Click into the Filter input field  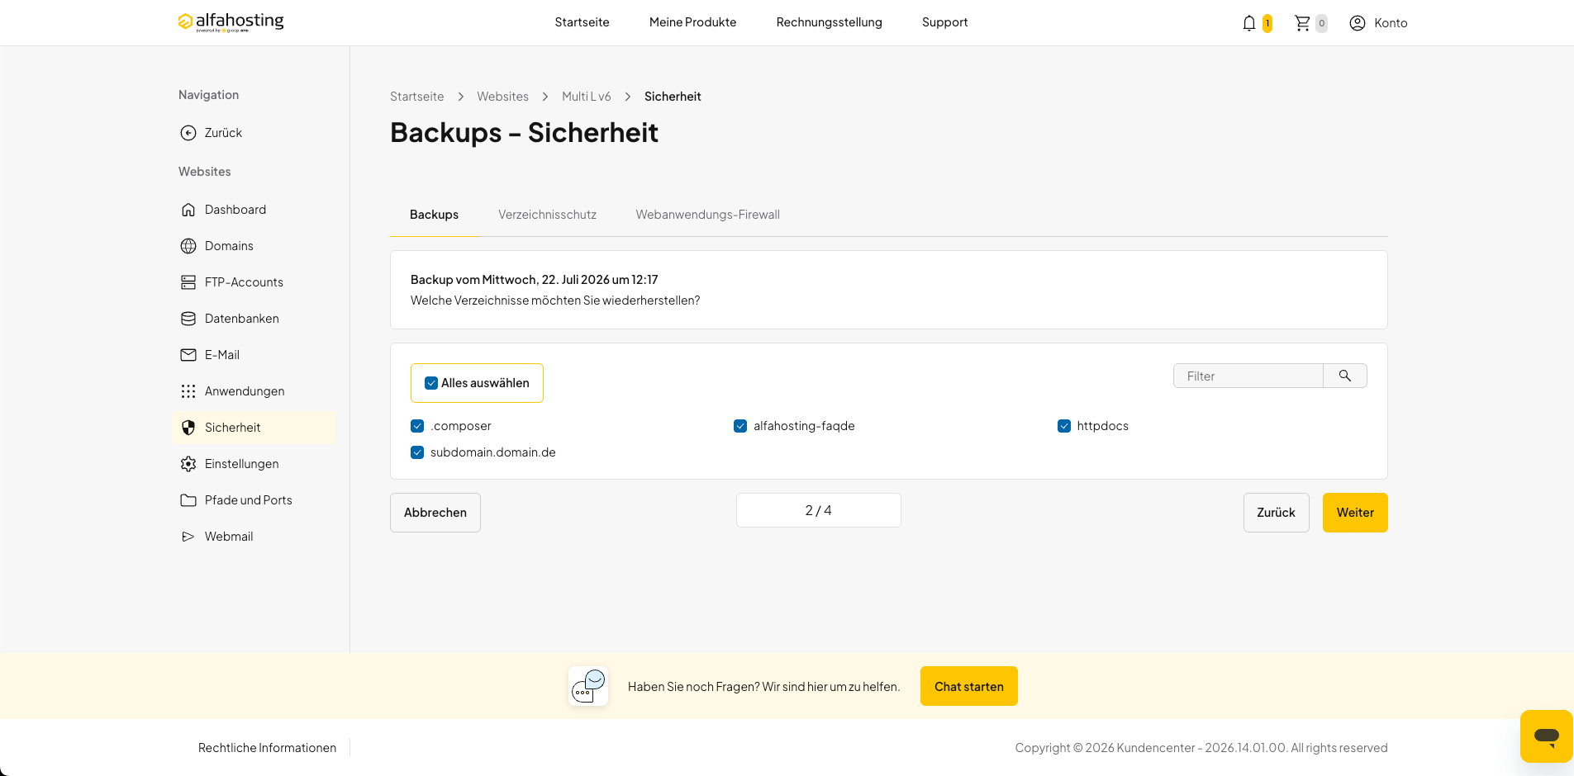click(1248, 376)
